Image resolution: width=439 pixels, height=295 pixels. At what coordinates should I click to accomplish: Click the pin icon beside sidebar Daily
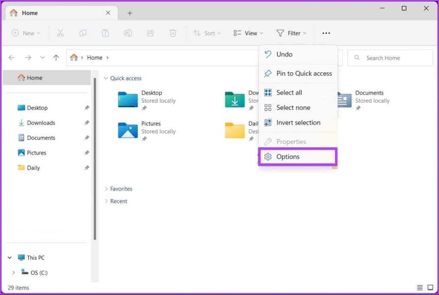[87, 168]
